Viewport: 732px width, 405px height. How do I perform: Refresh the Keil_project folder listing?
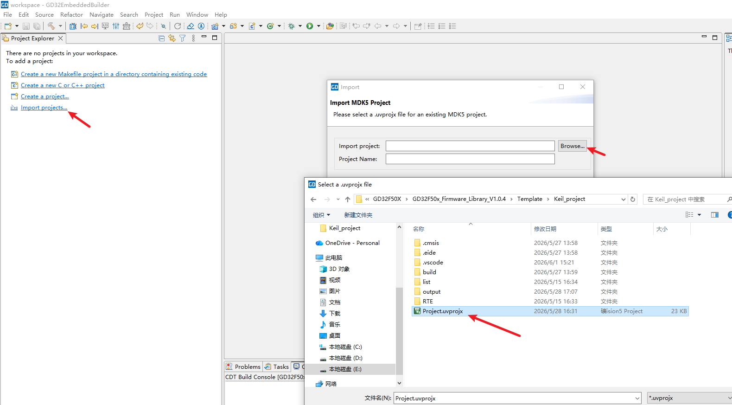(633, 199)
